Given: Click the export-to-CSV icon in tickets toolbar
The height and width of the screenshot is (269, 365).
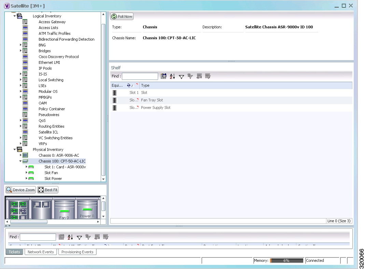Looking at the screenshot, I should [x=61, y=237].
